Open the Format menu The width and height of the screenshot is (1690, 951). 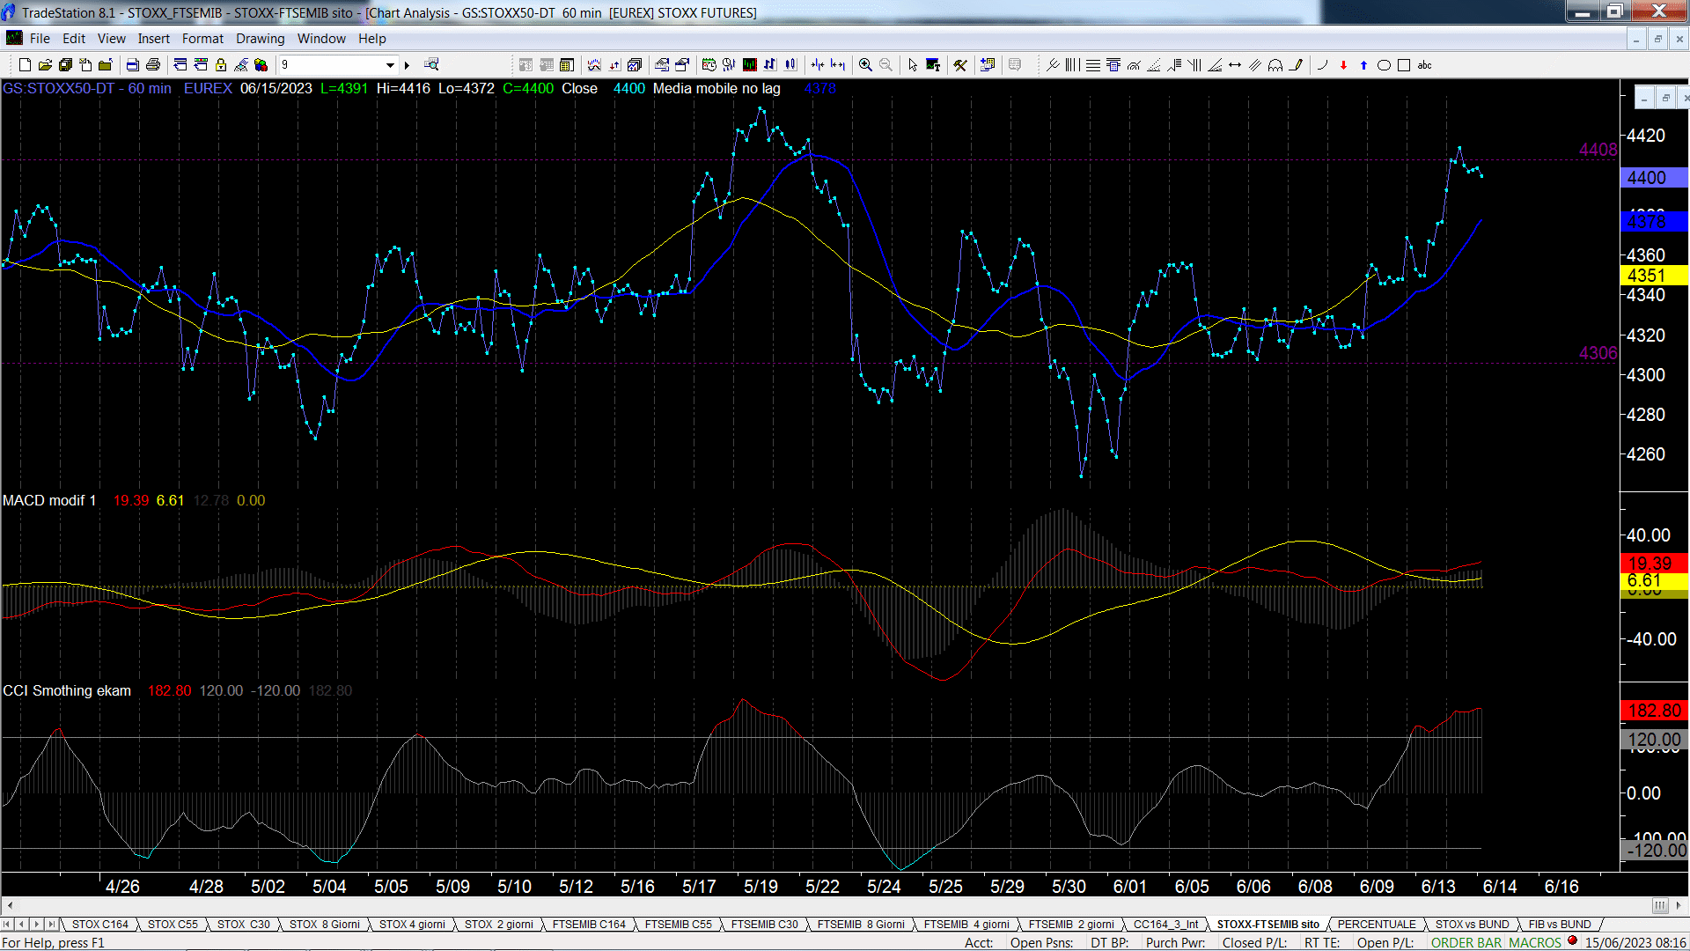202,39
